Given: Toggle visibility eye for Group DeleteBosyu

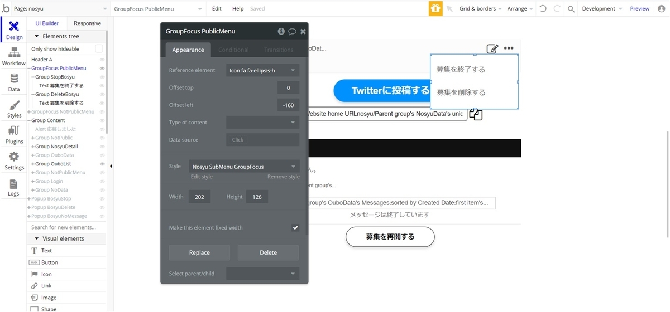Looking at the screenshot, I should (102, 94).
